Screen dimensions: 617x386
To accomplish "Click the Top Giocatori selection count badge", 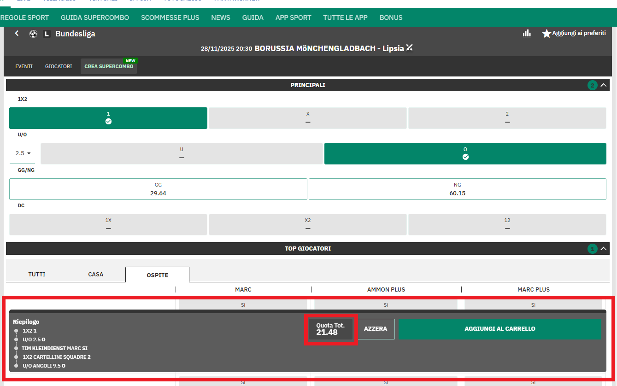I will [592, 249].
